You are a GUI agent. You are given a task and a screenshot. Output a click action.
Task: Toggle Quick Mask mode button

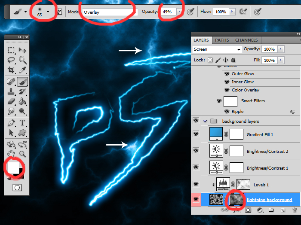[17, 188]
